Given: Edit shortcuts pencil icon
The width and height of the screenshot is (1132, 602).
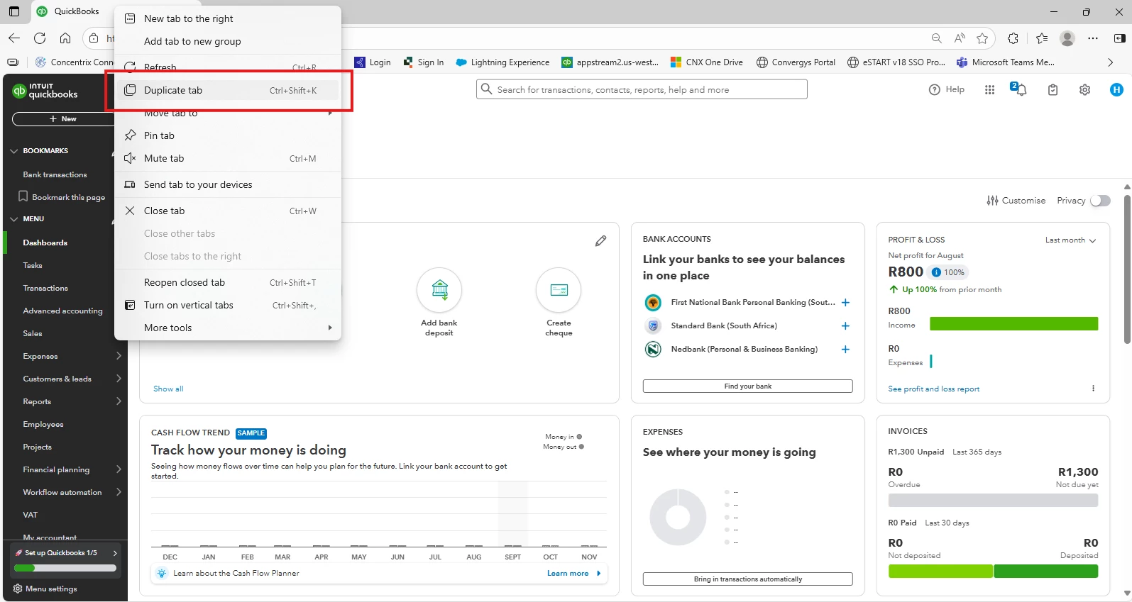Looking at the screenshot, I should [x=601, y=241].
